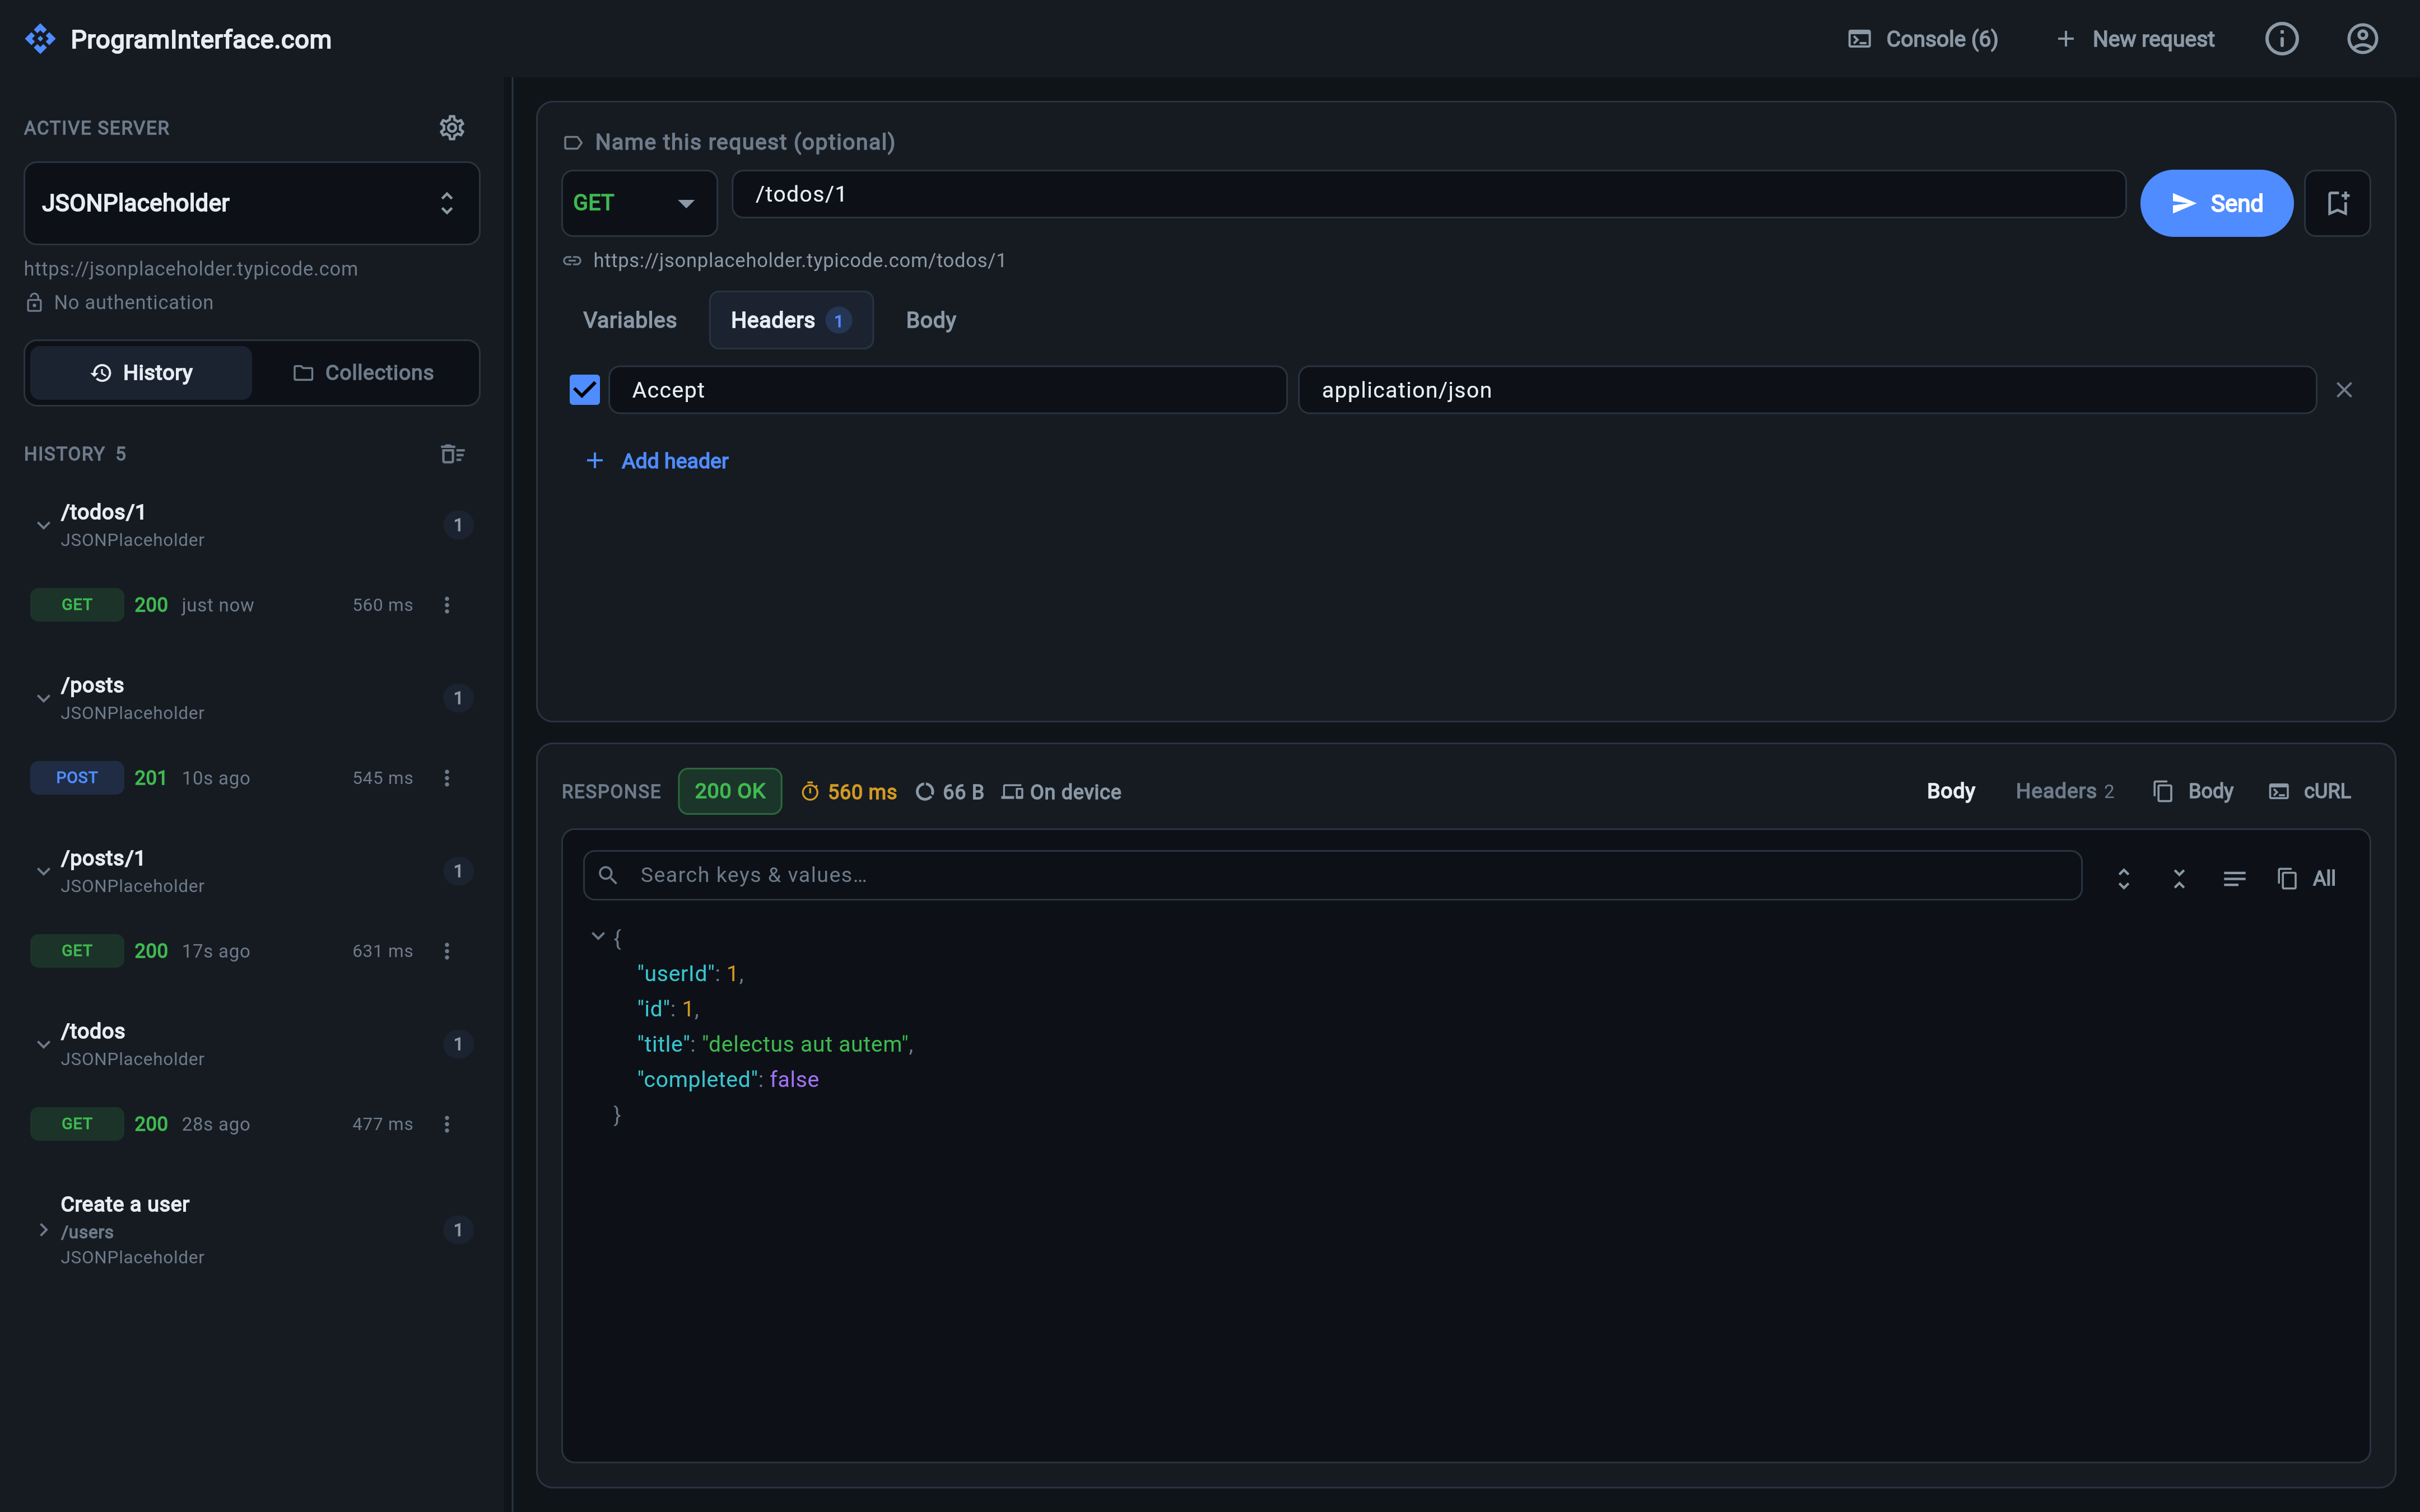Collapse the /todos/1 history group
Screen dimensions: 2420x1512
43,525
